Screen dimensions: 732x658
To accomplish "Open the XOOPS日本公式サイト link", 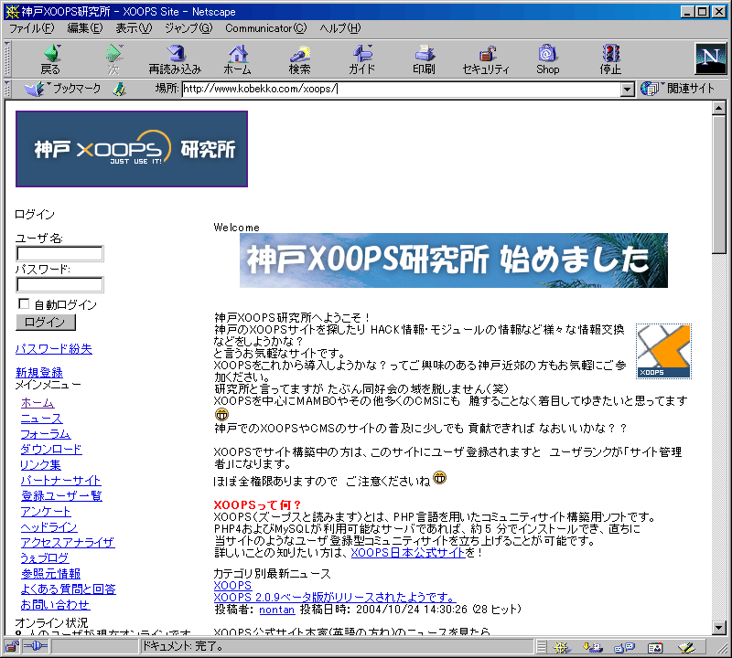I will point(408,553).
